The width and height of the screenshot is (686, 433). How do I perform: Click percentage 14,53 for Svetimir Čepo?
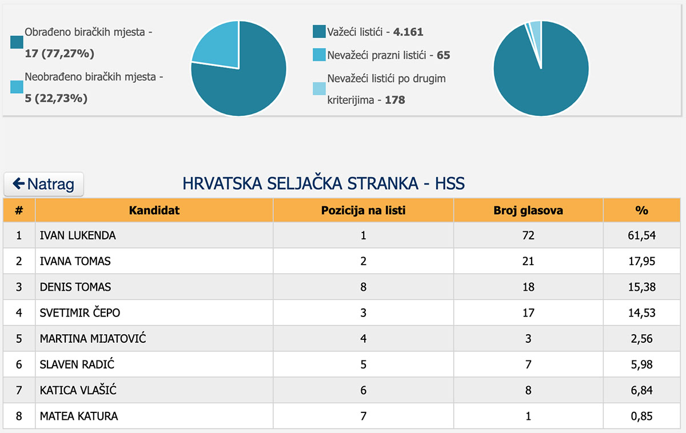coord(641,312)
